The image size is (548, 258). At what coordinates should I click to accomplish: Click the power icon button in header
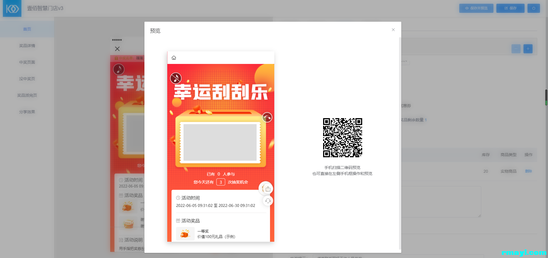coord(534,8)
